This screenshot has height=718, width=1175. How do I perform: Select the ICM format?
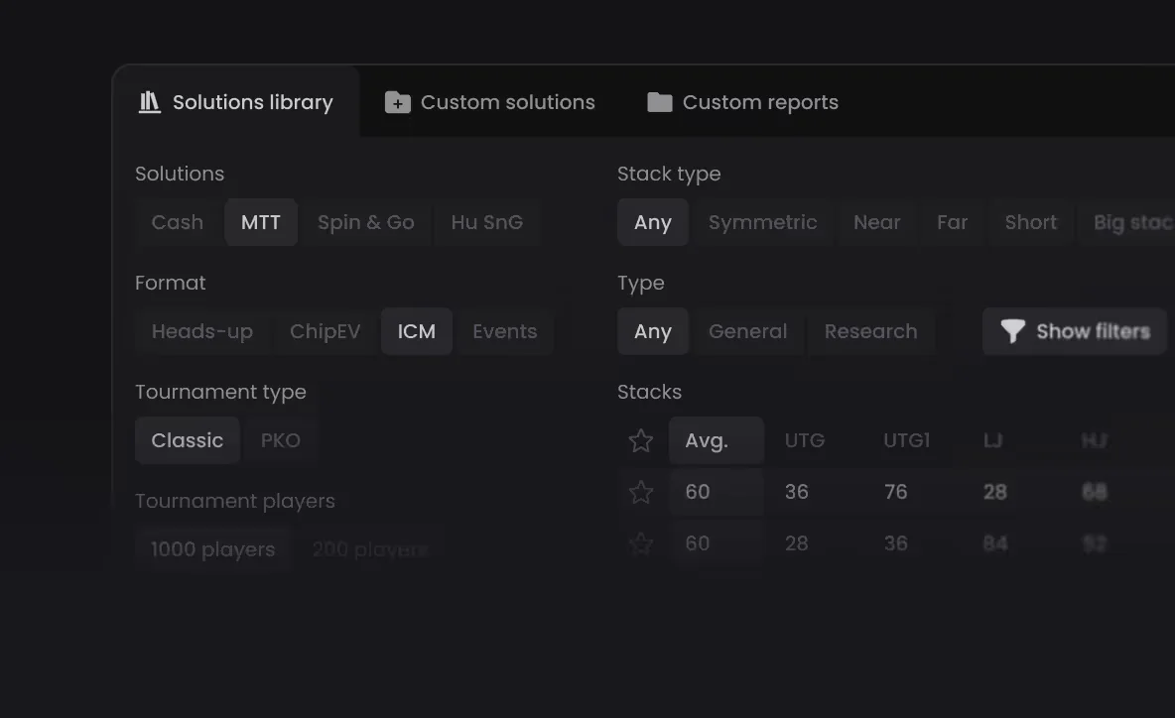417,331
